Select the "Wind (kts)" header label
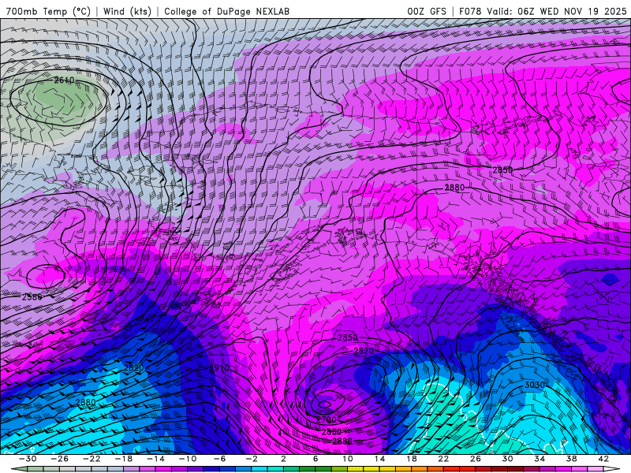The height and width of the screenshot is (473, 631). tap(127, 11)
